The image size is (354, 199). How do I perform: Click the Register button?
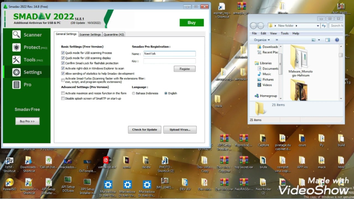coord(185,69)
